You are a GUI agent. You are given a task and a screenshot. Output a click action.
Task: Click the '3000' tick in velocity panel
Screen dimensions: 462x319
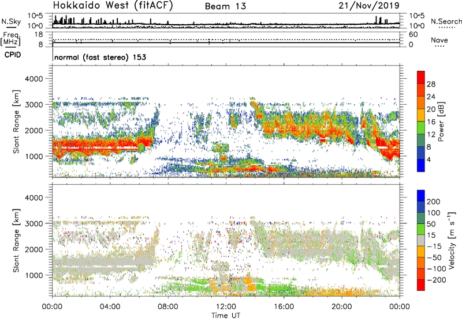(x=34, y=223)
